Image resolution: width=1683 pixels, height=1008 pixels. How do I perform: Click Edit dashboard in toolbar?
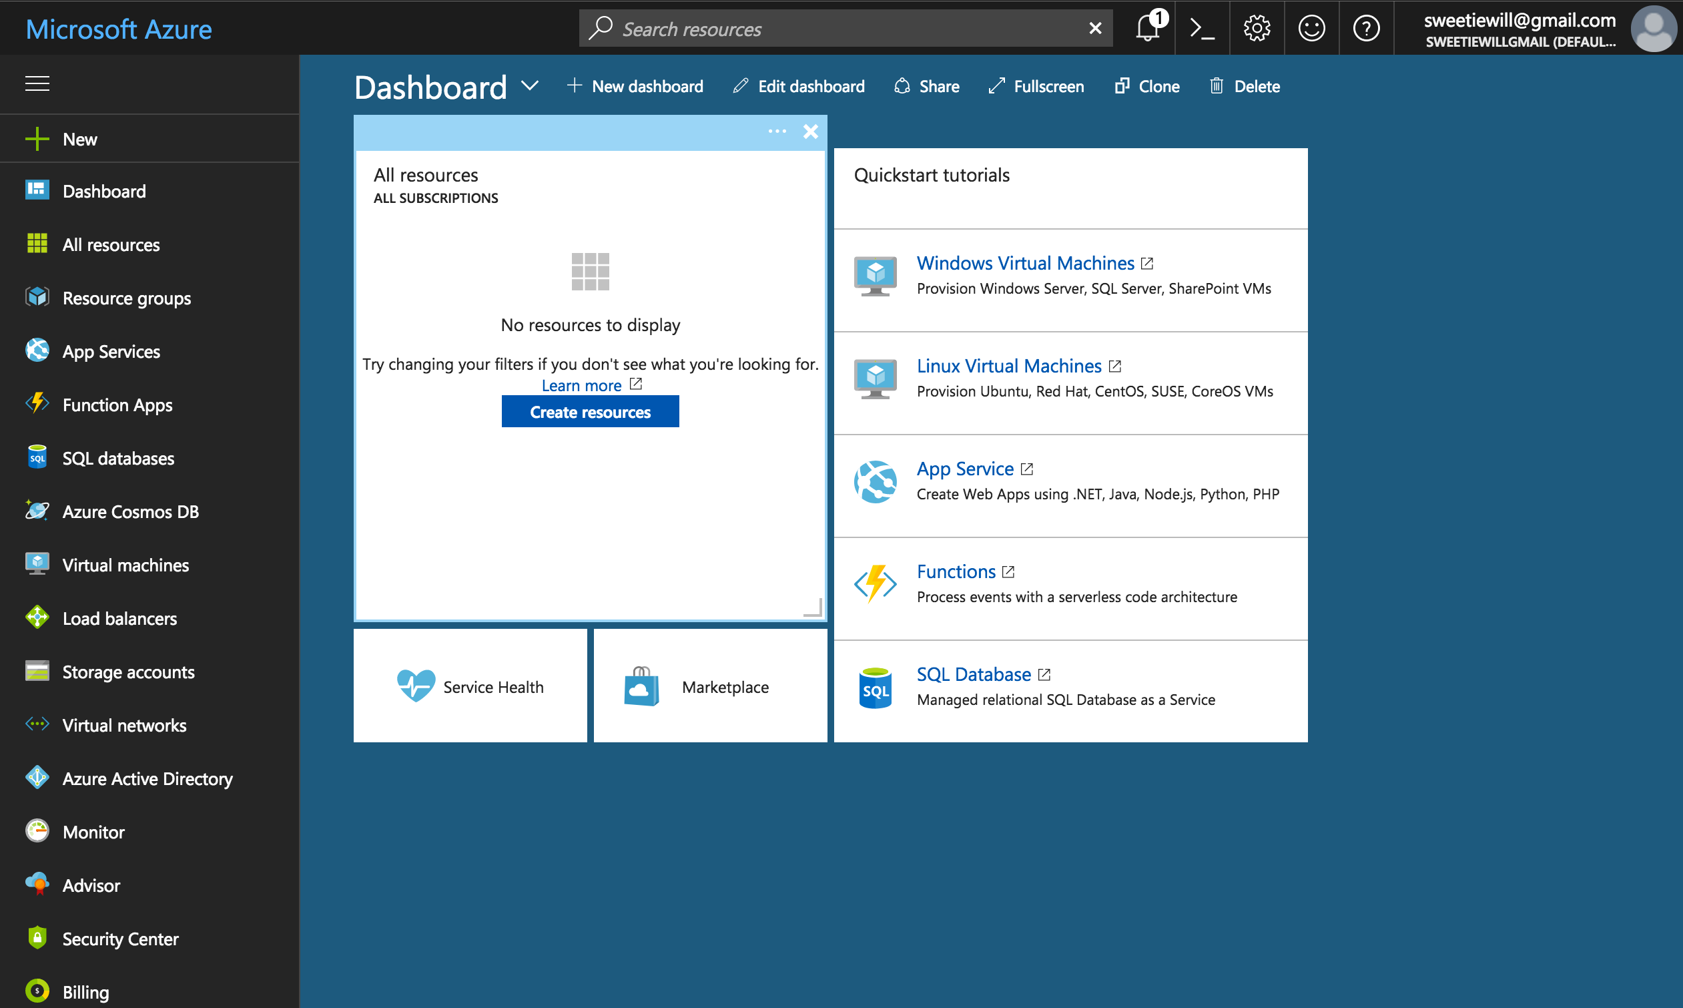tap(799, 86)
